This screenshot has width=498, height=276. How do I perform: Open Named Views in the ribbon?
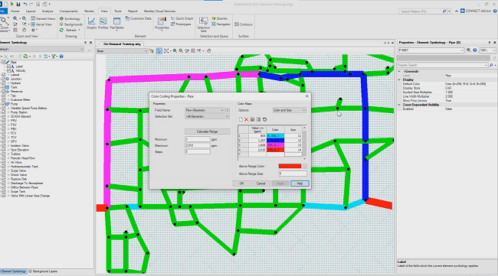pyautogui.click(x=43, y=18)
